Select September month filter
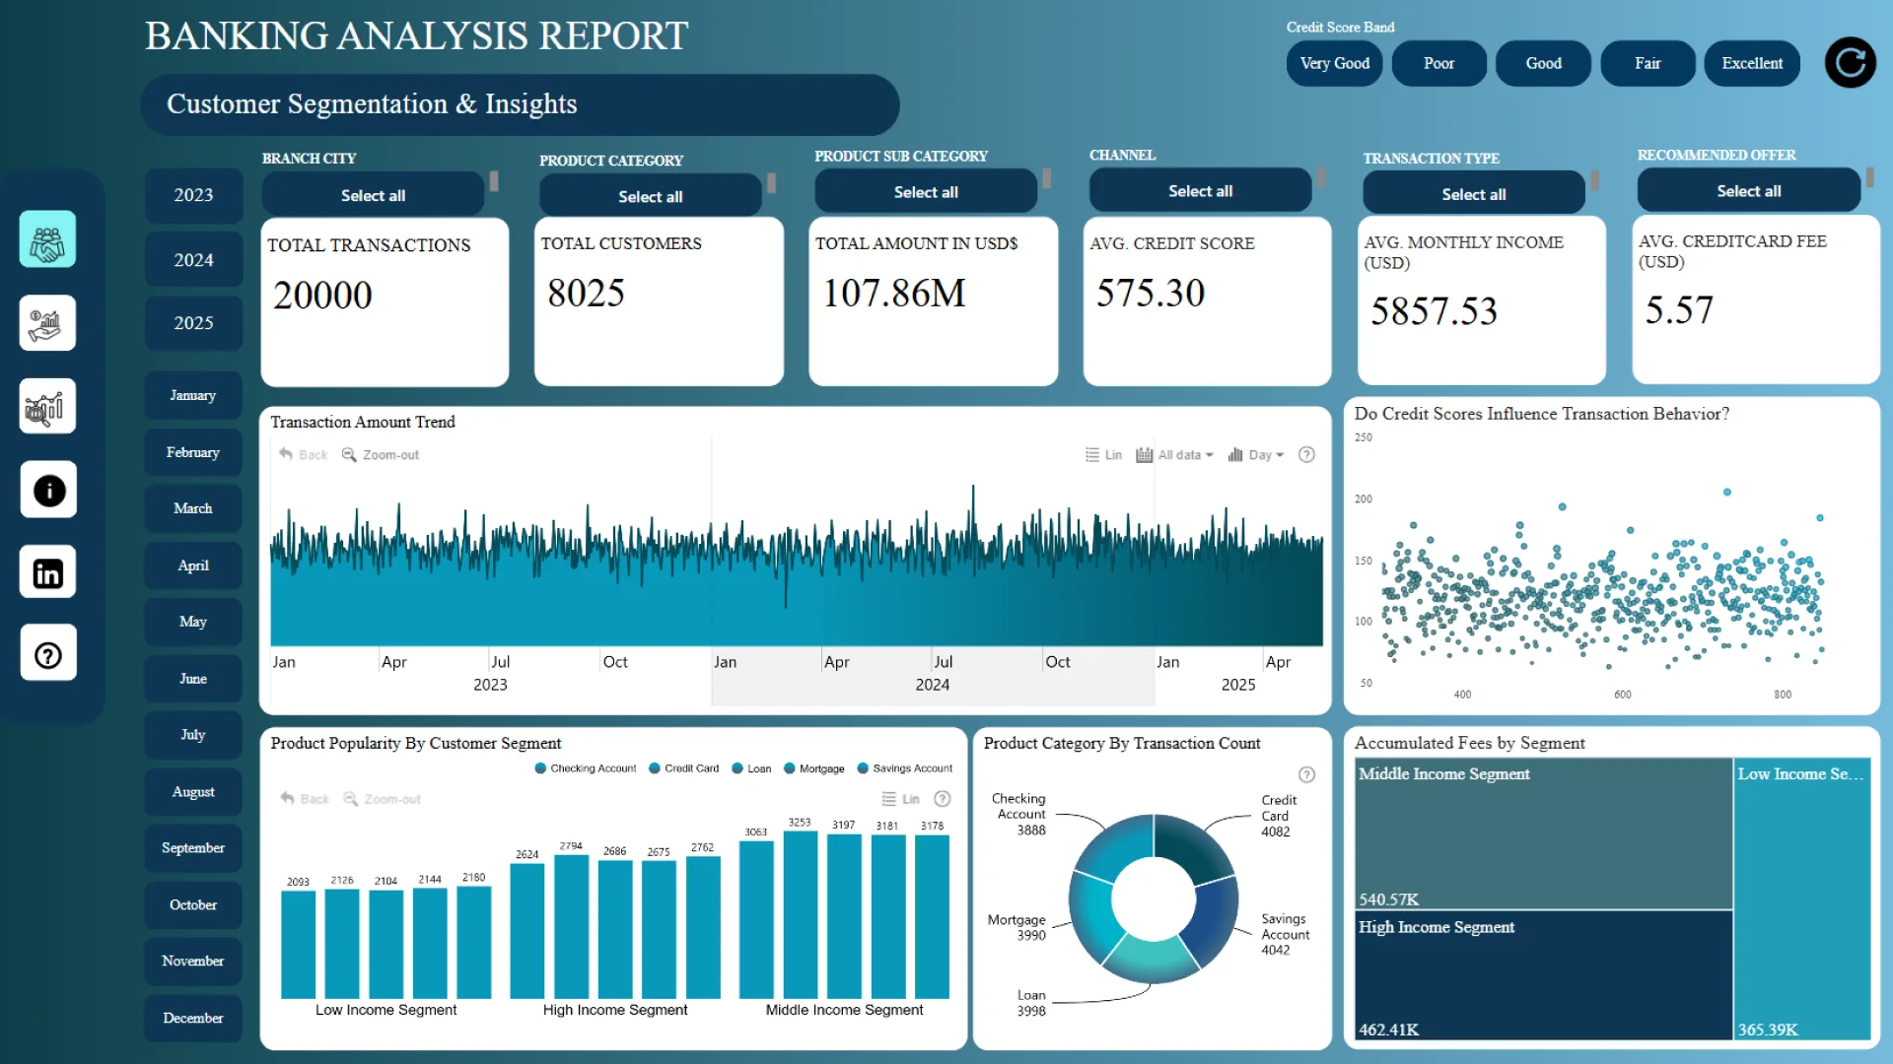The height and width of the screenshot is (1064, 1893). point(193,848)
